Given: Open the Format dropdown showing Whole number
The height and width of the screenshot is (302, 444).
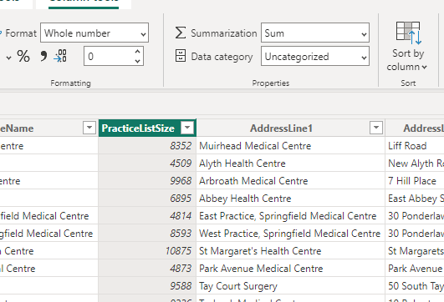Looking at the screenshot, I should (94, 33).
